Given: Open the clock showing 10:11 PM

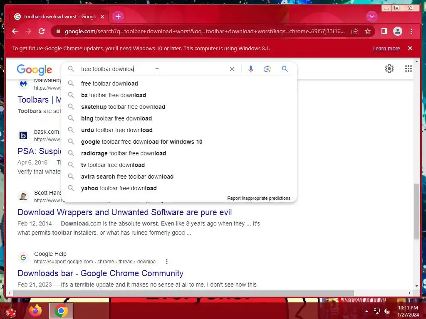Looking at the screenshot, I should [x=408, y=311].
